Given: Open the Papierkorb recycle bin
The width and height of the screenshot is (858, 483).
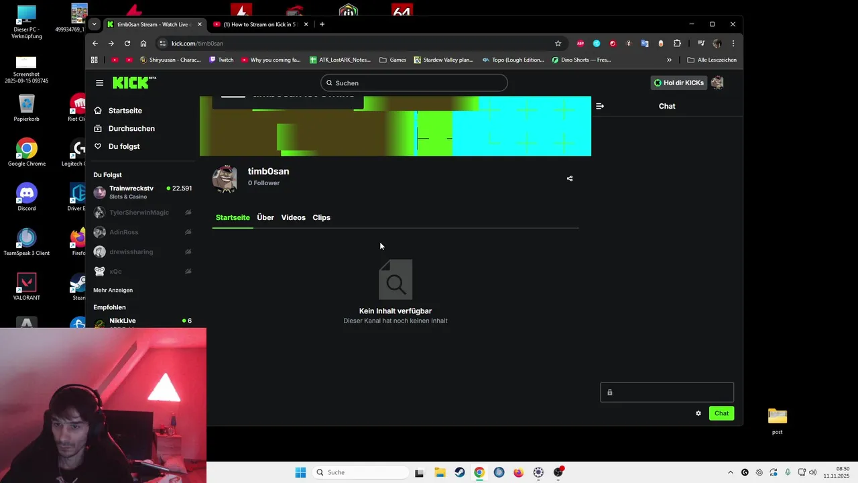Looking at the screenshot, I should tap(27, 108).
